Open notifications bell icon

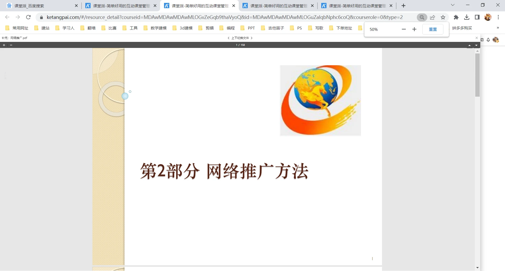(x=488, y=40)
